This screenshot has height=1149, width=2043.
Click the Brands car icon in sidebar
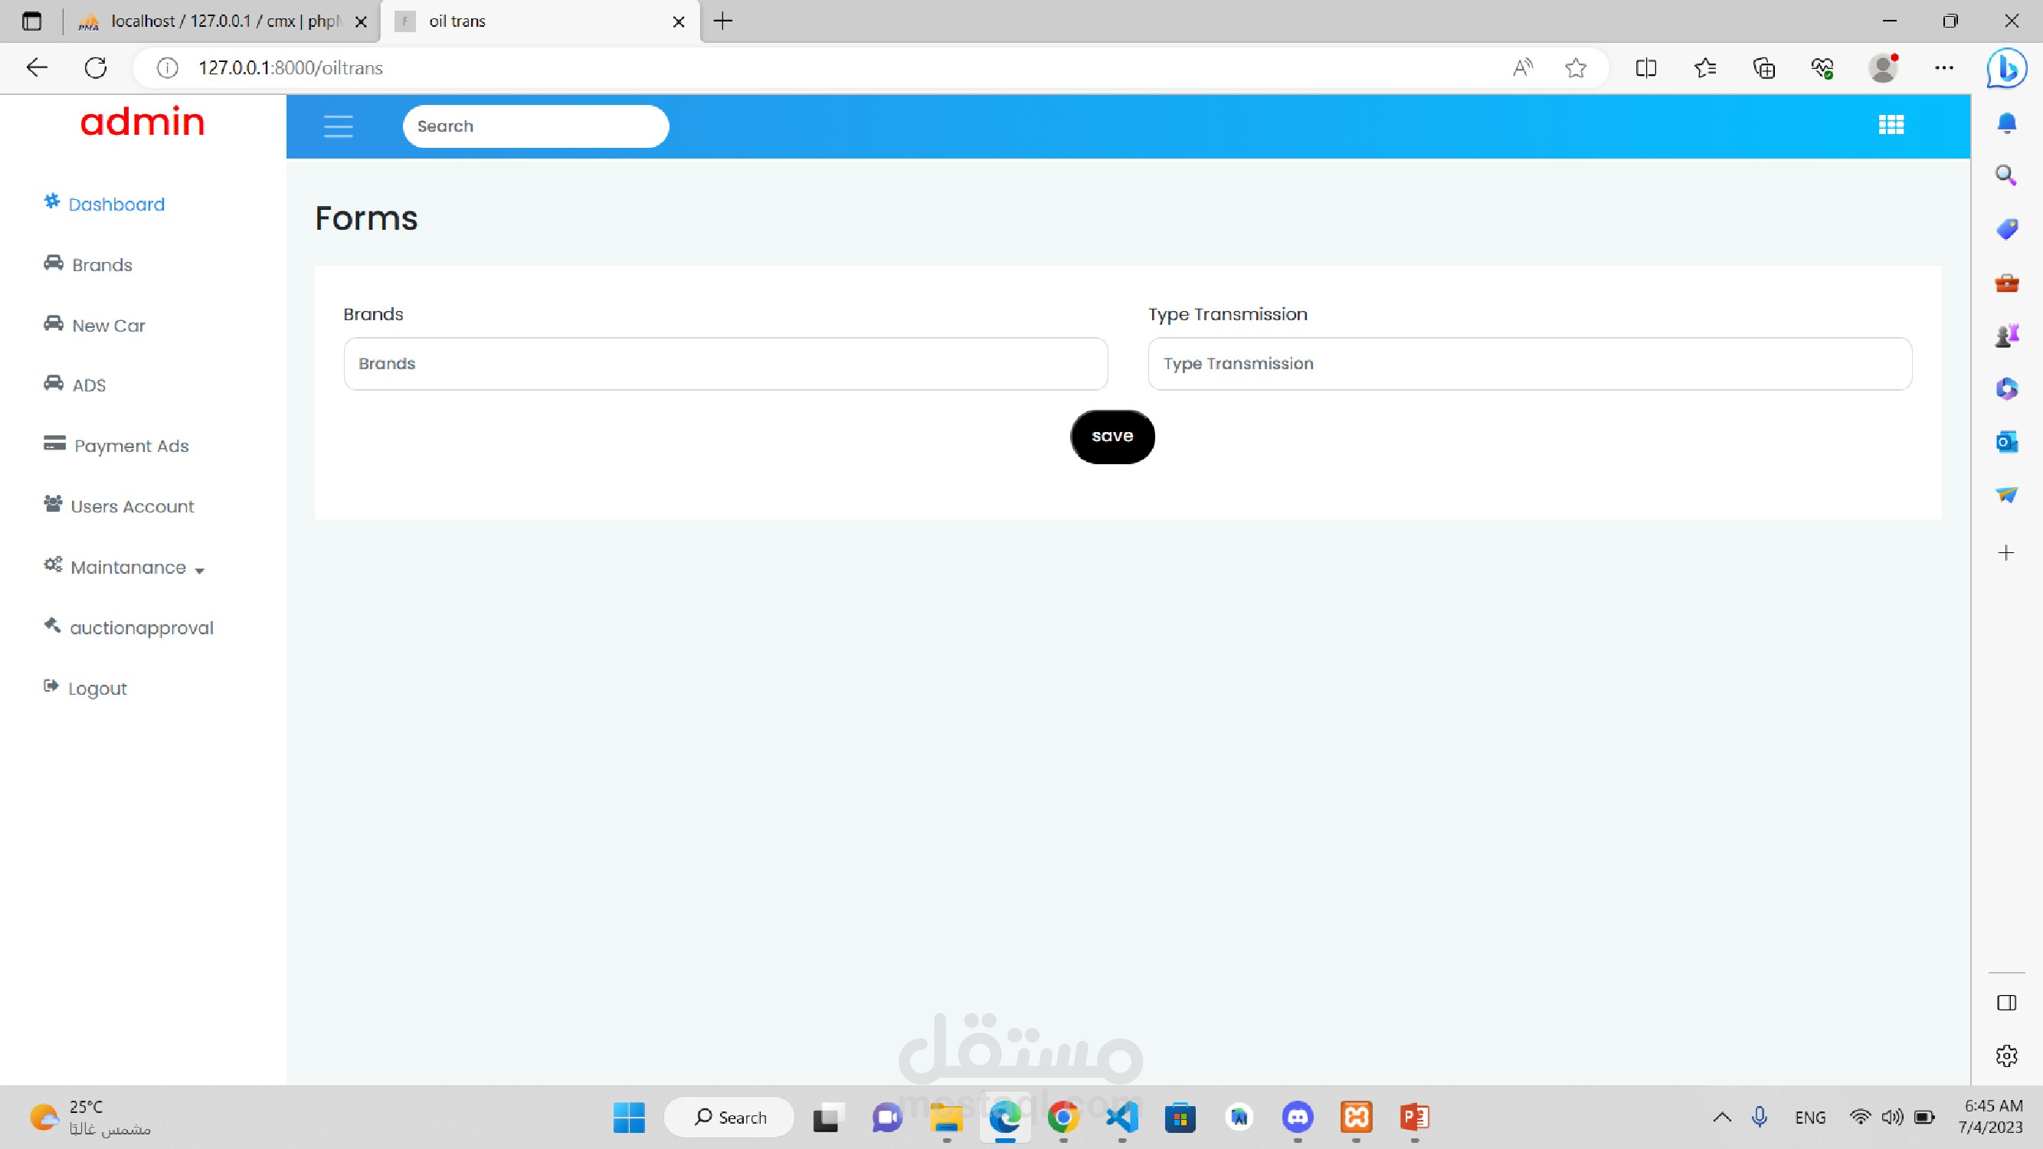53,264
